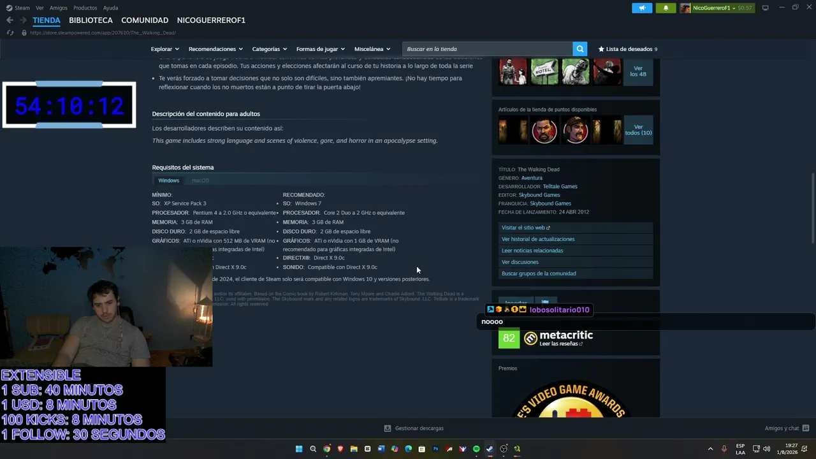Expand the Explorar dropdown
This screenshot has width=816, height=459.
(x=164, y=49)
